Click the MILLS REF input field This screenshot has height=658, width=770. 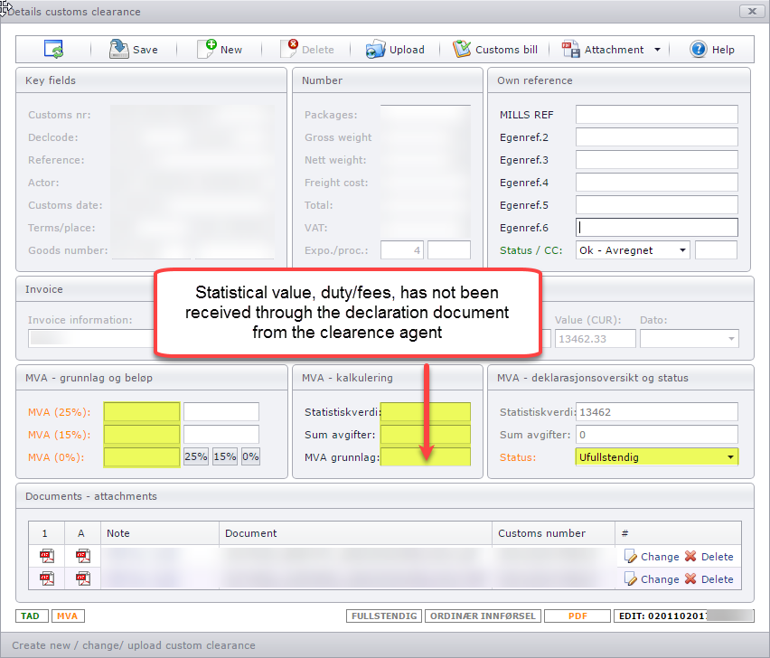(656, 115)
